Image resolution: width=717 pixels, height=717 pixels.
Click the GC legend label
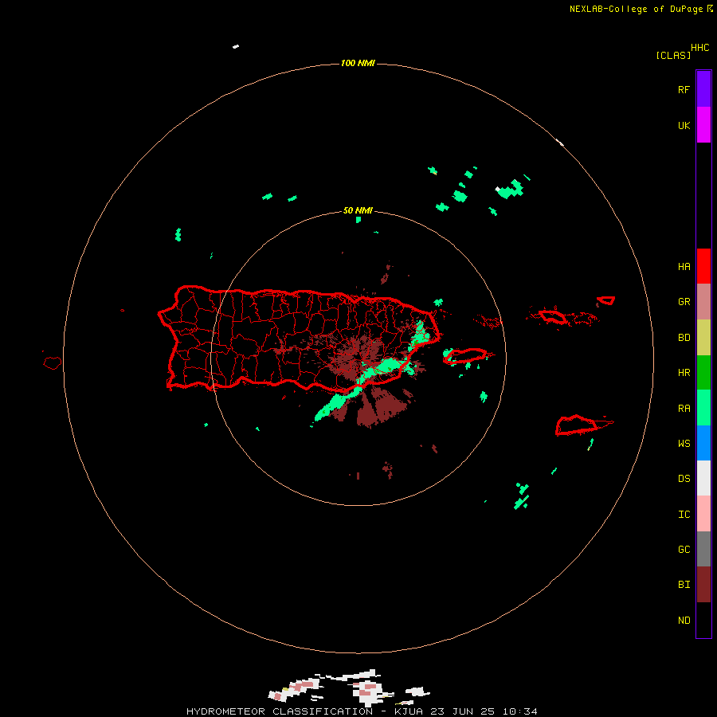684,549
